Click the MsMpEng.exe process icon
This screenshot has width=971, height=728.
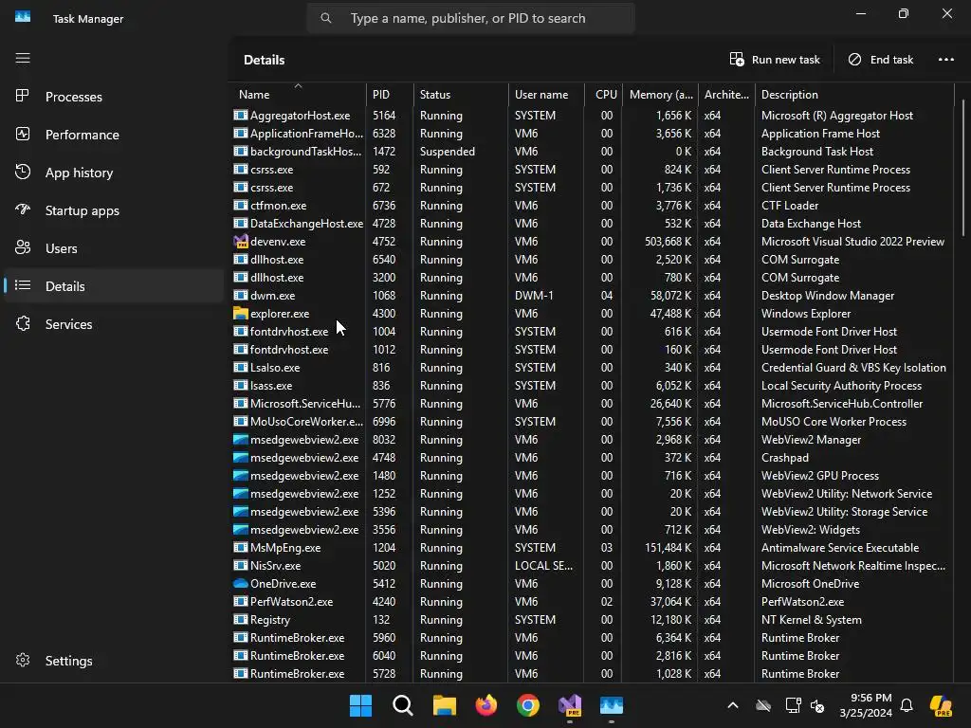[x=240, y=547]
